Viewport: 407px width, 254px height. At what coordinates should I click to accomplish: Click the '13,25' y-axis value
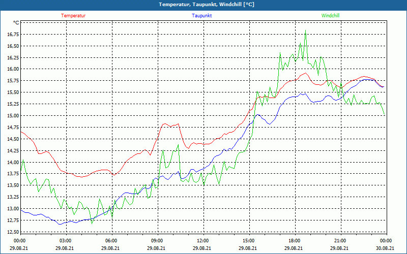point(14,197)
